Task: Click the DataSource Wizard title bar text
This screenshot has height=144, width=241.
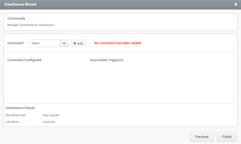Action: click(20, 4)
